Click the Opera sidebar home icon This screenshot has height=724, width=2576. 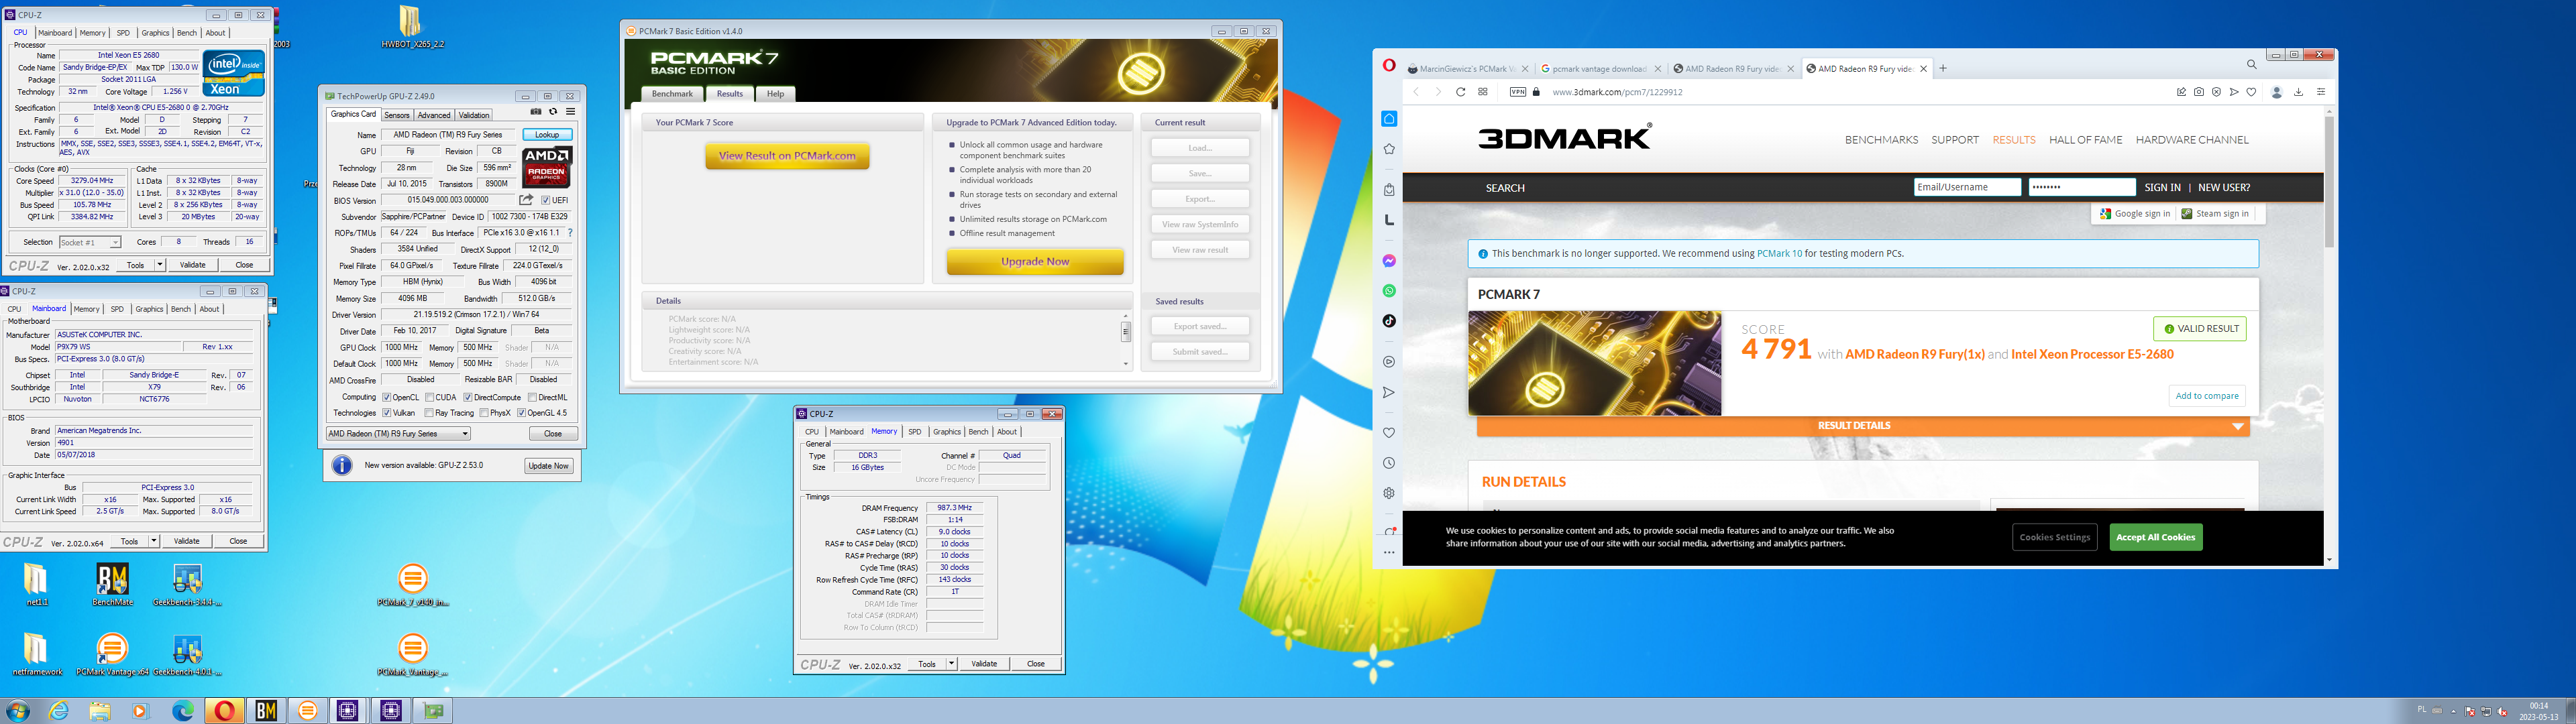point(1389,119)
